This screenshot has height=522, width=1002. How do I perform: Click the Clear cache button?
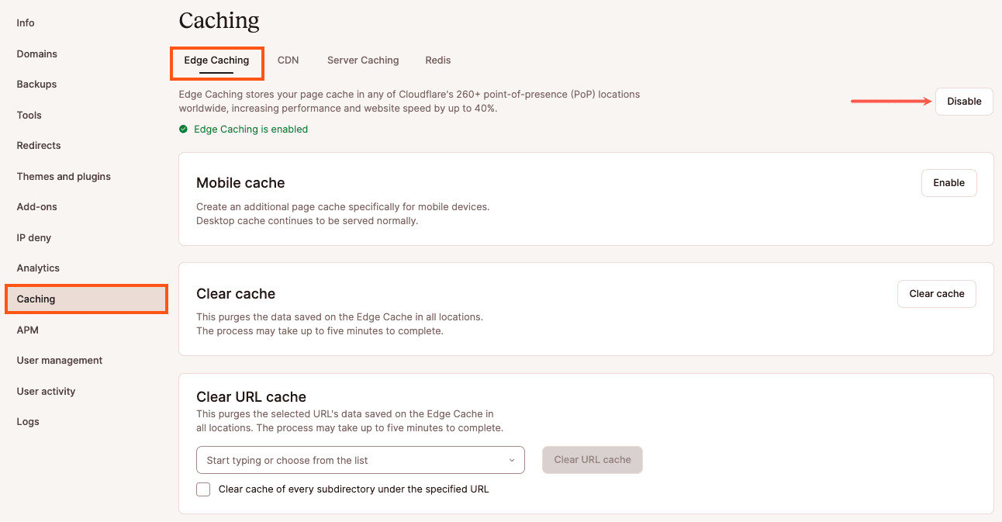pyautogui.click(x=936, y=293)
